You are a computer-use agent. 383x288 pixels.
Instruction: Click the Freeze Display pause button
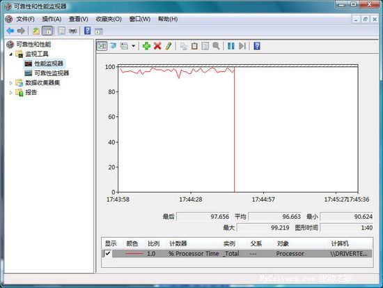(230, 46)
